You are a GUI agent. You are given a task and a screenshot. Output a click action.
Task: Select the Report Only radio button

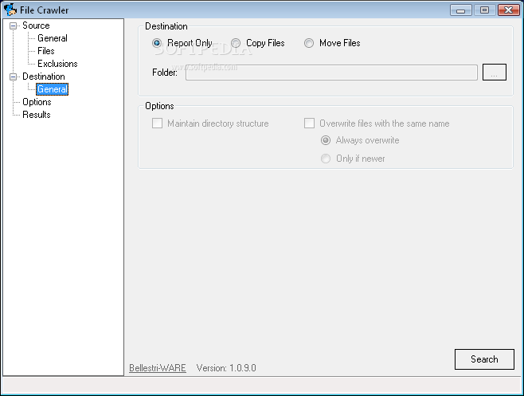pos(157,43)
